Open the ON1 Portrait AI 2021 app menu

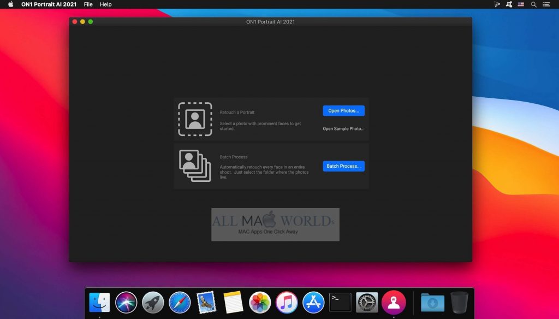pos(49,4)
